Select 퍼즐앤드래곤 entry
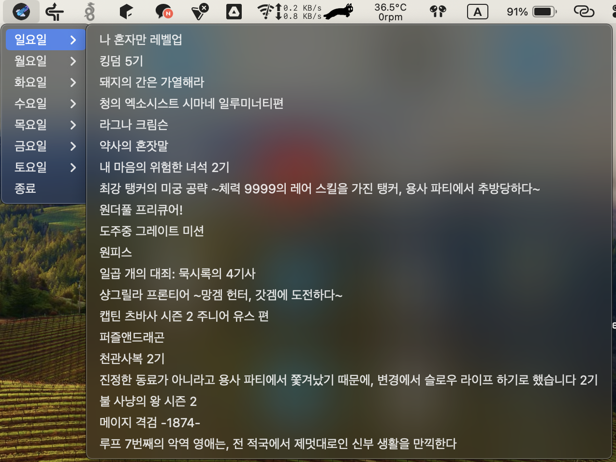 [x=349, y=337]
